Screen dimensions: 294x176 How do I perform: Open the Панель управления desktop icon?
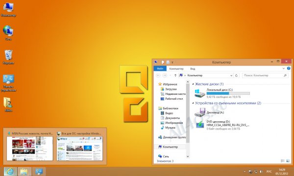[x=8, y=83]
